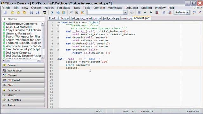Collapse the class BankAccount fold marker
The height and width of the screenshot is (114, 203).
tap(58, 22)
